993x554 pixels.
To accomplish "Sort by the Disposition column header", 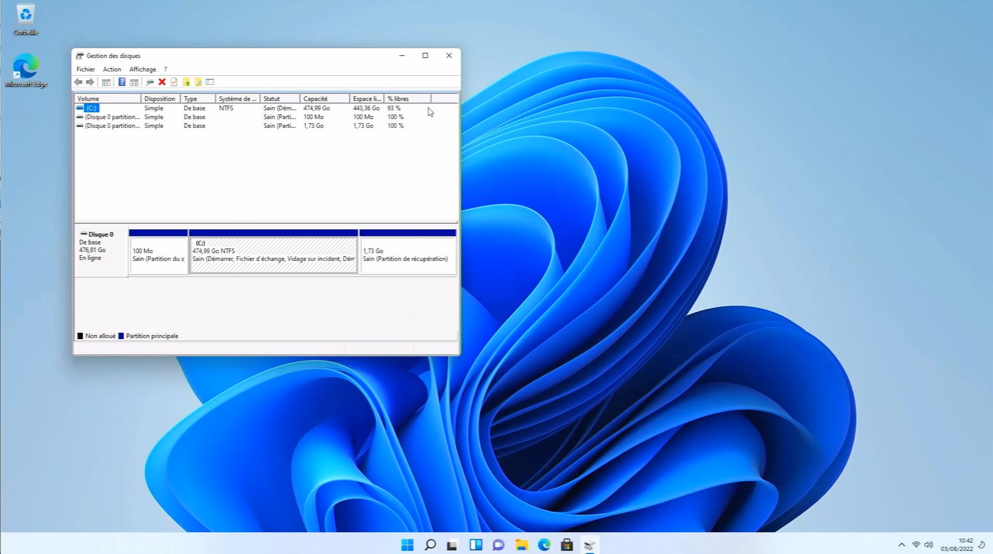I will pos(160,98).
